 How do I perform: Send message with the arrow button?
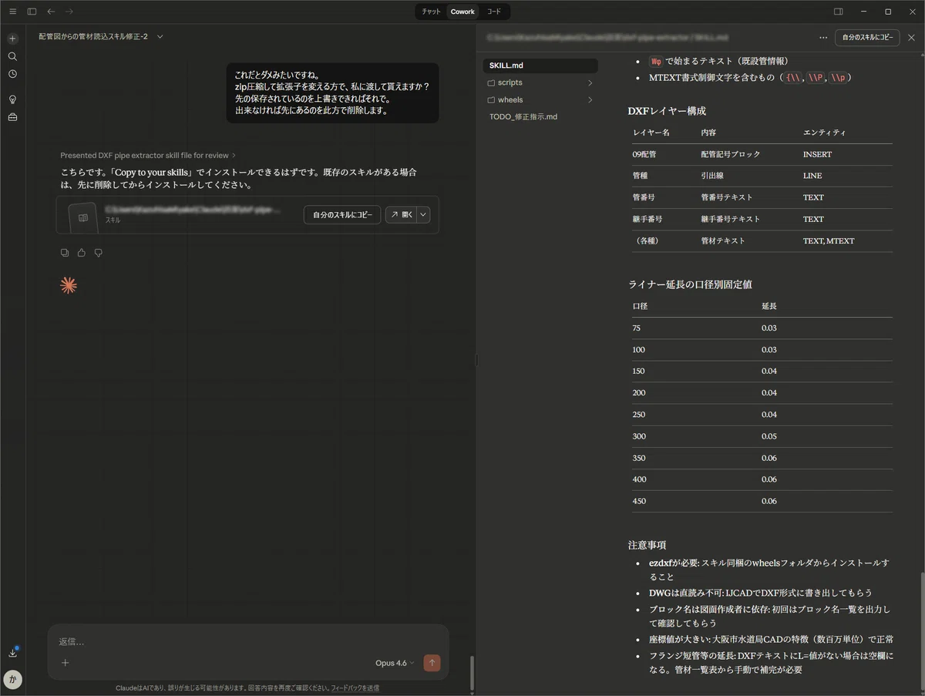tap(432, 663)
